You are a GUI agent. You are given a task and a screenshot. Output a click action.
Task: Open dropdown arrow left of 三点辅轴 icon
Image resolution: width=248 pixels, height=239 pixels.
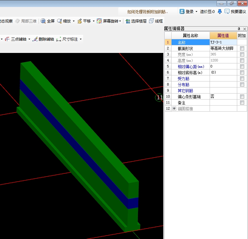point(2,39)
